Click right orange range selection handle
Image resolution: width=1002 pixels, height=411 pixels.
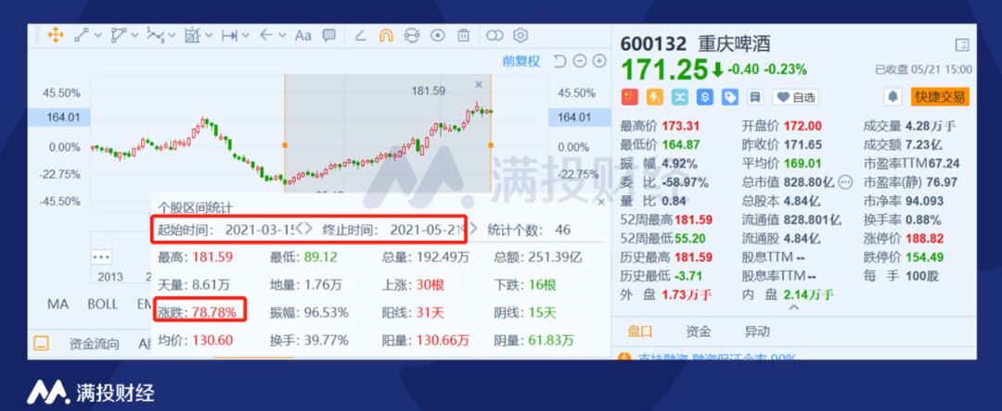pos(491,145)
